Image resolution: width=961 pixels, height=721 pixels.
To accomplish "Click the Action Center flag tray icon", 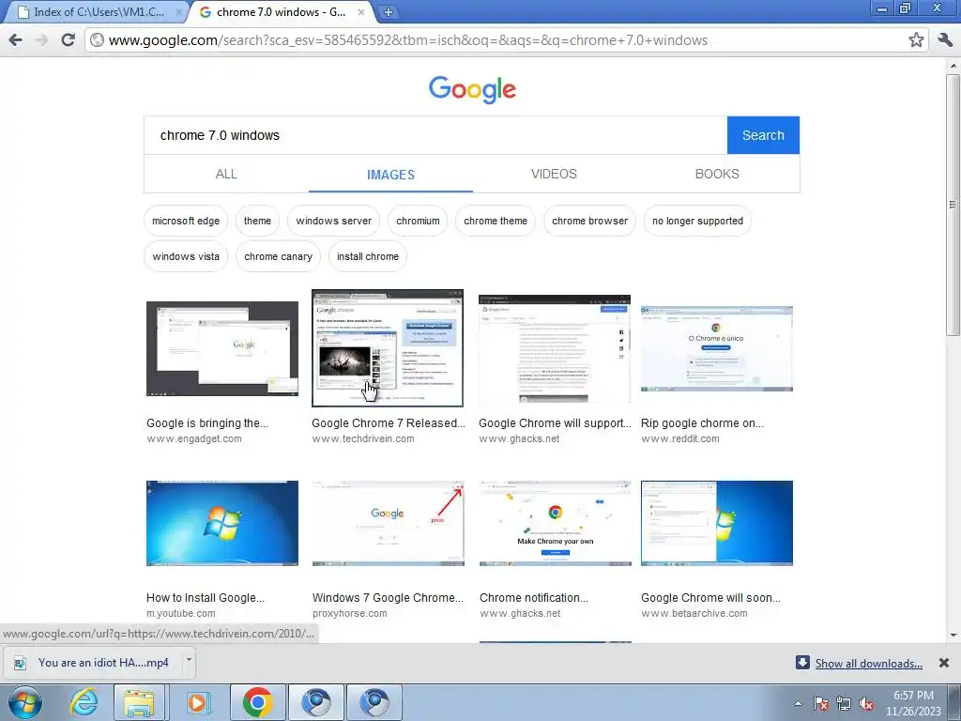I will point(821,703).
